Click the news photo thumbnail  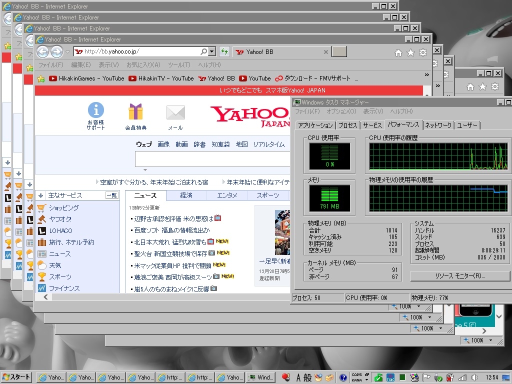(x=282, y=232)
